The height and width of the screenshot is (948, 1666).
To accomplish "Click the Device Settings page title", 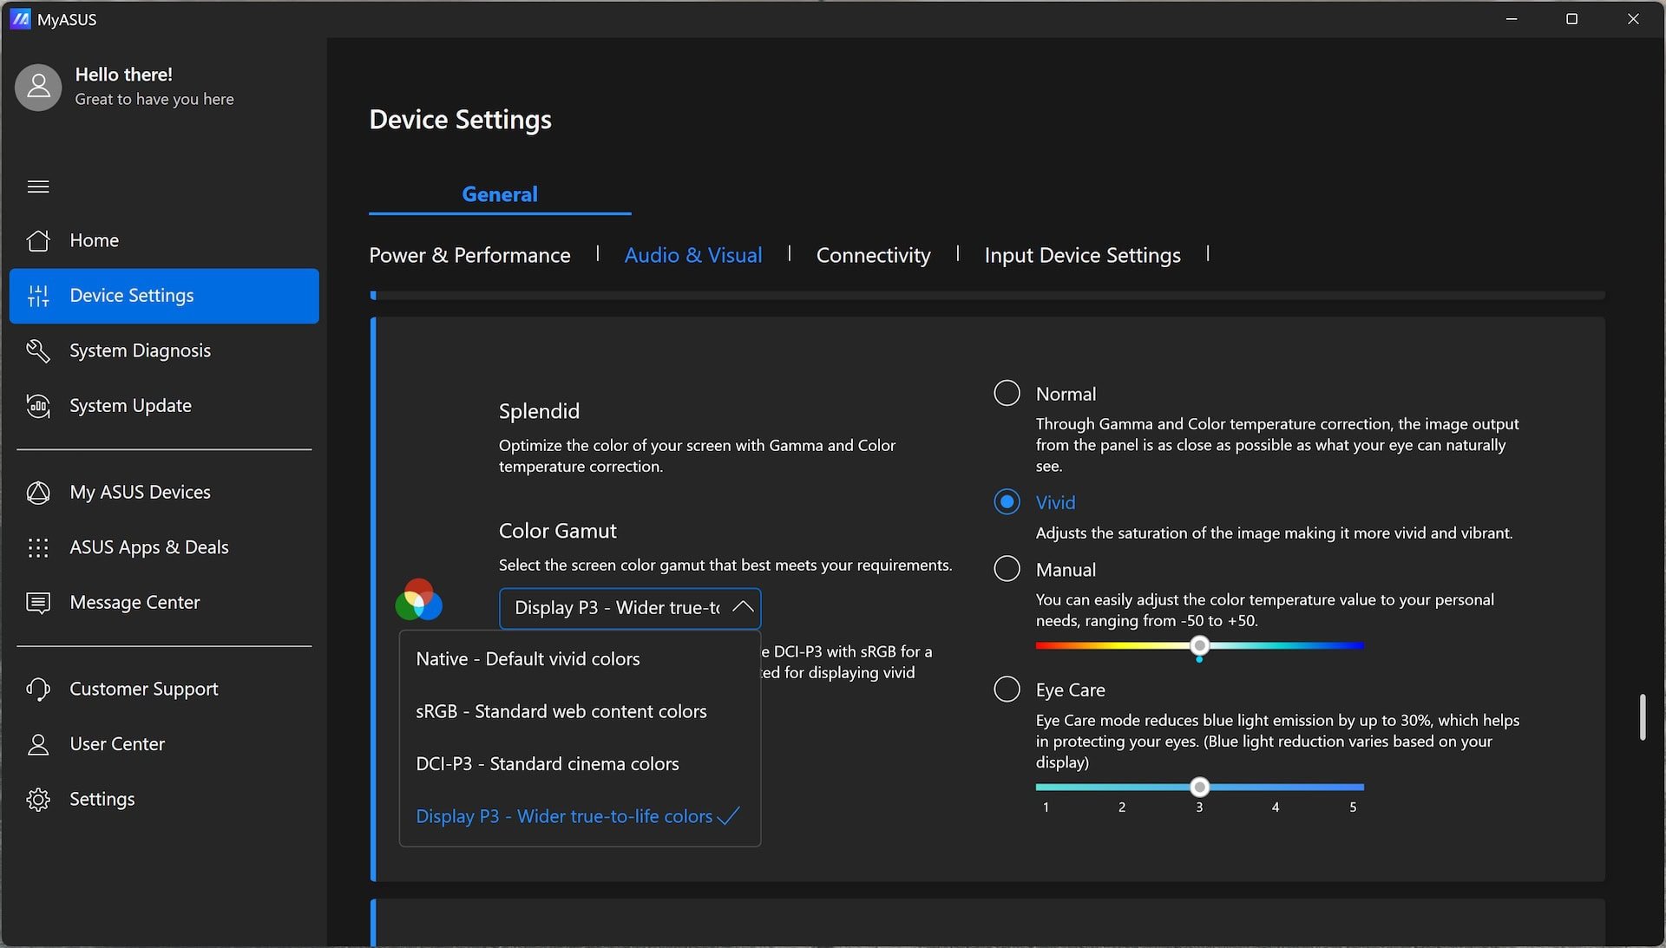I will 460,120.
